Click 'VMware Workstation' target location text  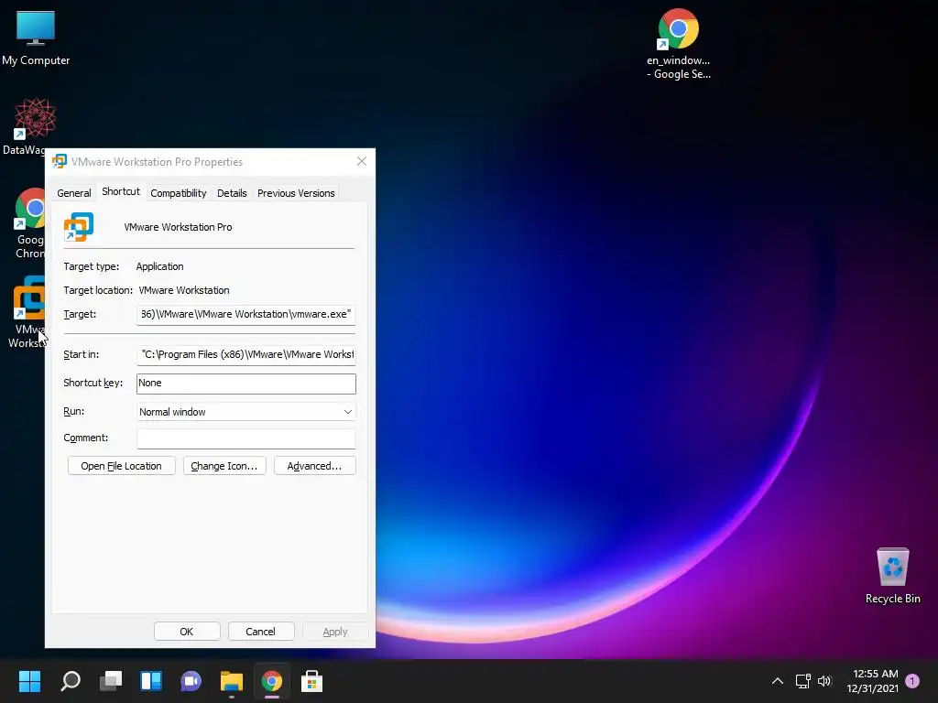[183, 290]
